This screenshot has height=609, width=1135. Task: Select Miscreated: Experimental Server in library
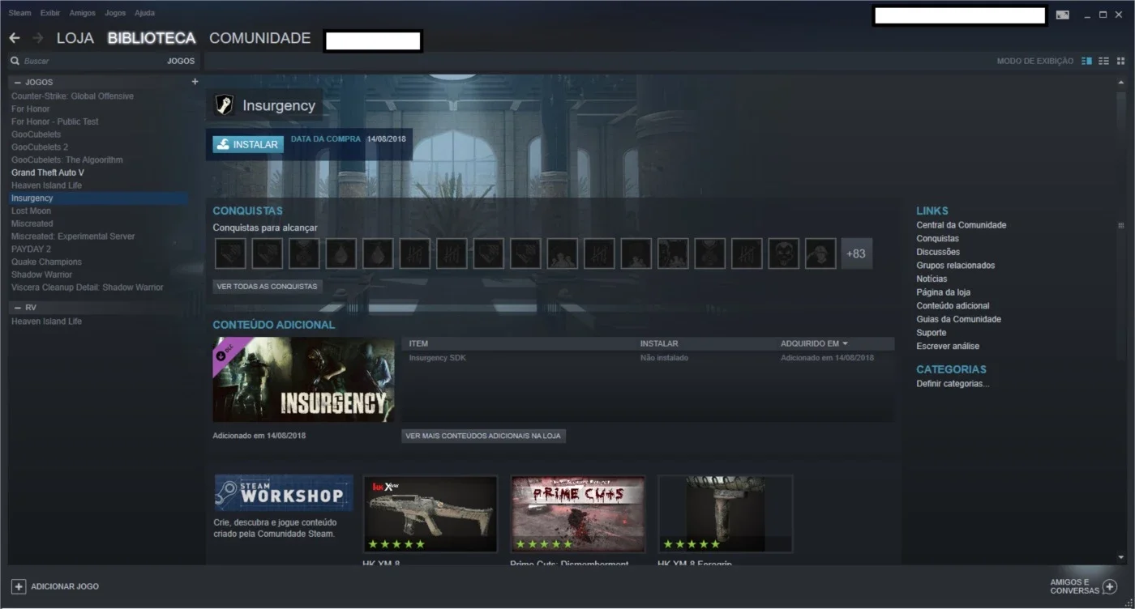click(73, 236)
